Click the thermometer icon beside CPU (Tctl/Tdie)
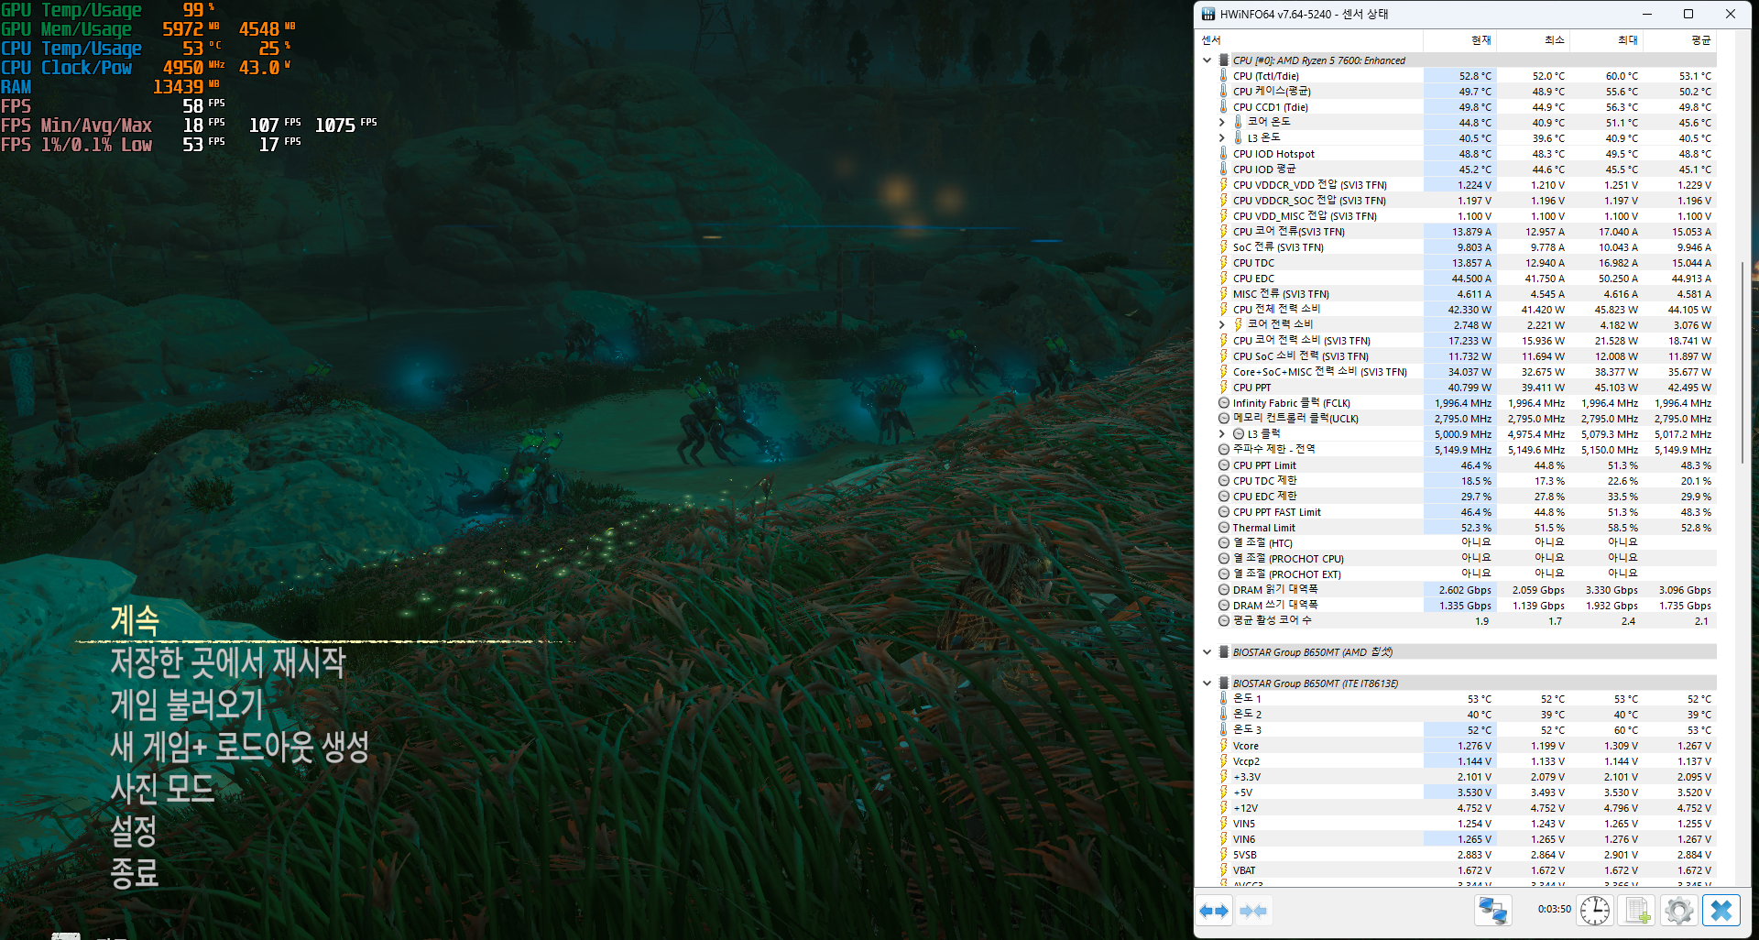Image resolution: width=1759 pixels, height=940 pixels. click(1223, 76)
